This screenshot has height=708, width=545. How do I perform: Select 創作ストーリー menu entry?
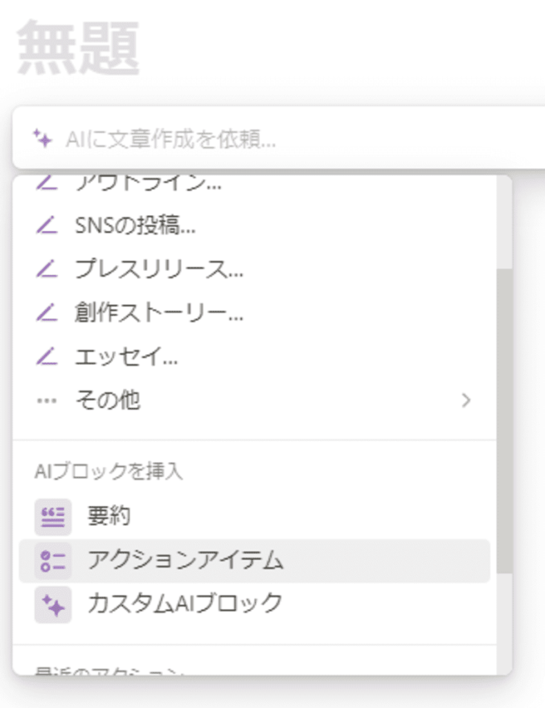click(254, 313)
